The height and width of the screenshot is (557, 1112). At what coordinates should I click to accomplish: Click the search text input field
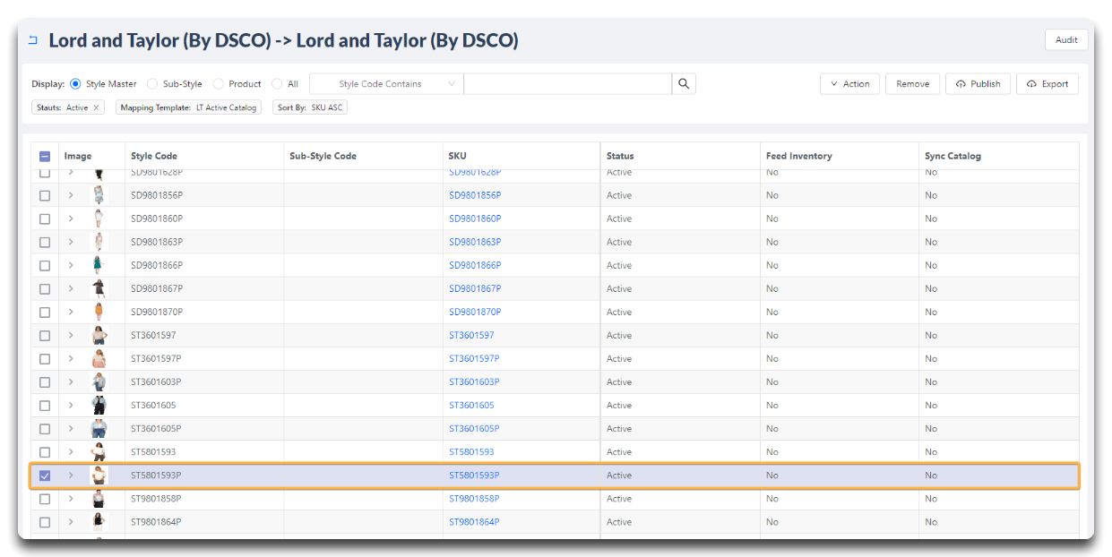tap(568, 83)
